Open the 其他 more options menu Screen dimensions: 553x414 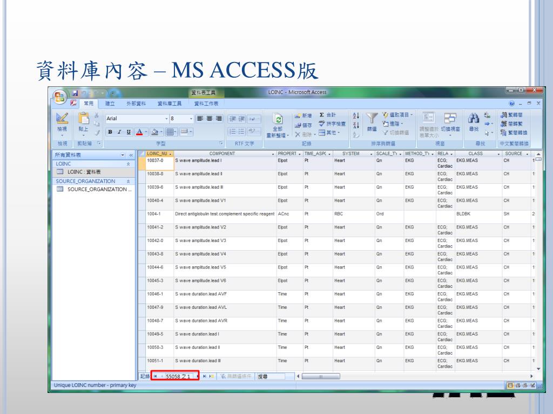pyautogui.click(x=329, y=133)
